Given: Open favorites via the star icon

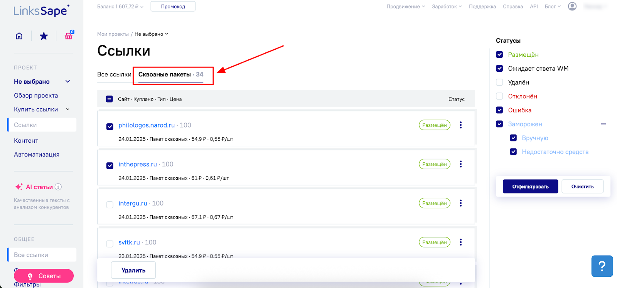Looking at the screenshot, I should coord(44,36).
